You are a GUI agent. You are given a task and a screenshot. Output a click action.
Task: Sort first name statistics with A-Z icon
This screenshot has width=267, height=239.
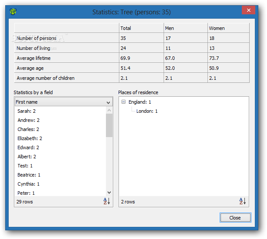[x=107, y=201]
